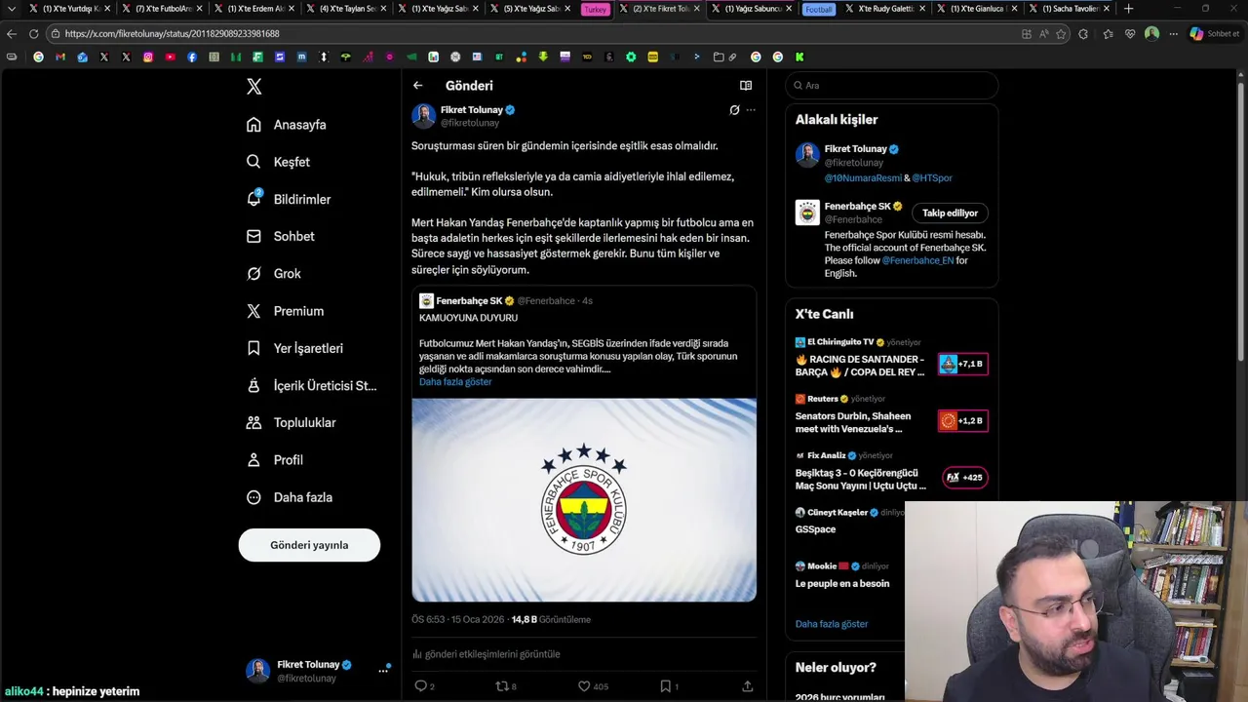Screen dimensions: 1248x702
Task: Expand Daha fazla menu in sidebar
Action: 290,497
